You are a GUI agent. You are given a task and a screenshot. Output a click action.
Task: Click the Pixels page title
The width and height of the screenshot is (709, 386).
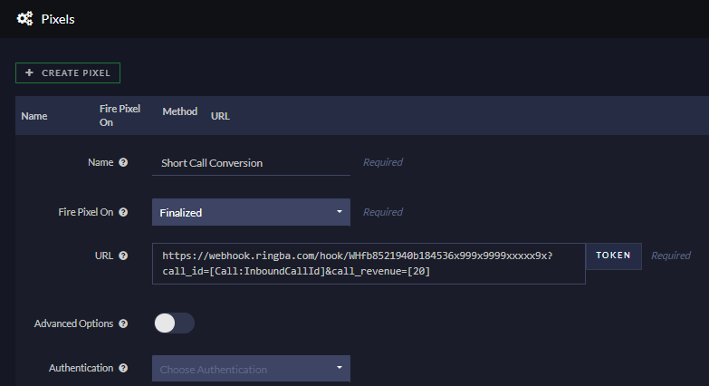click(x=58, y=19)
